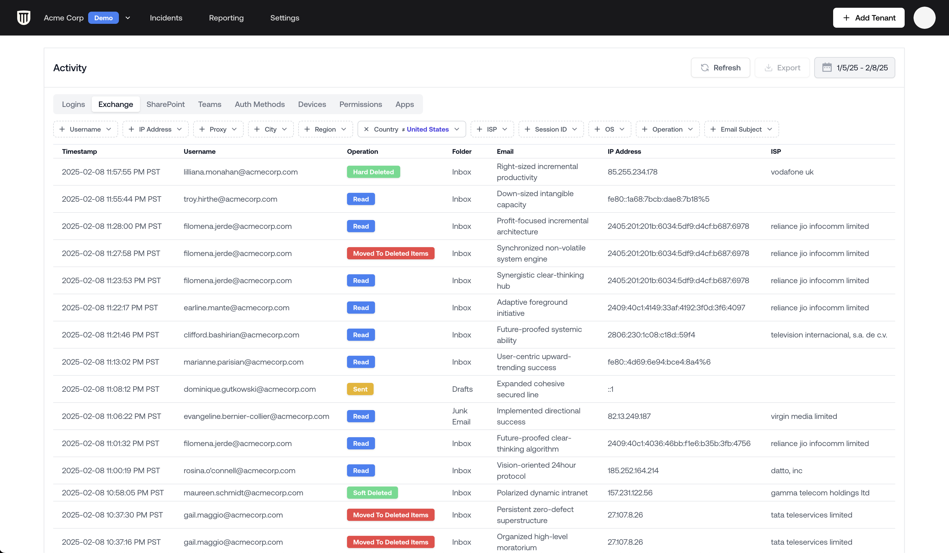Click the Timestamp column header
Image resolution: width=949 pixels, height=553 pixels.
pos(79,151)
